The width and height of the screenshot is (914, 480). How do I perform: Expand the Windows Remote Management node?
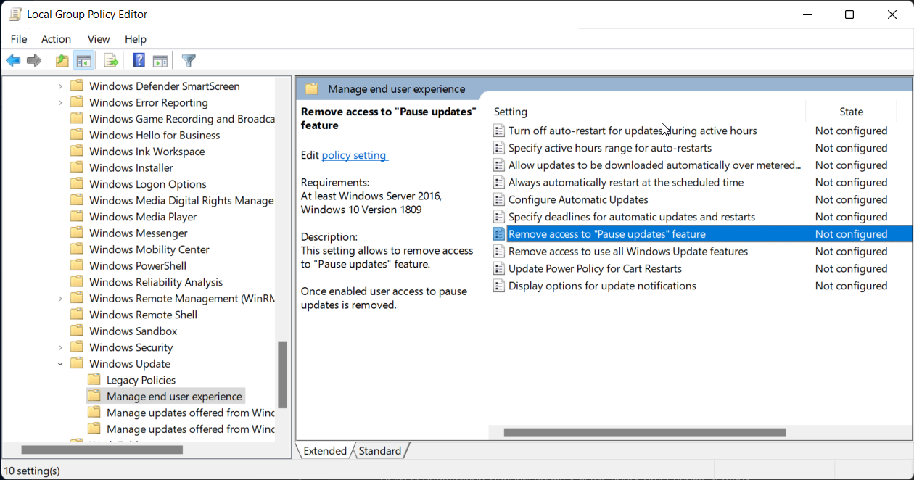click(60, 297)
